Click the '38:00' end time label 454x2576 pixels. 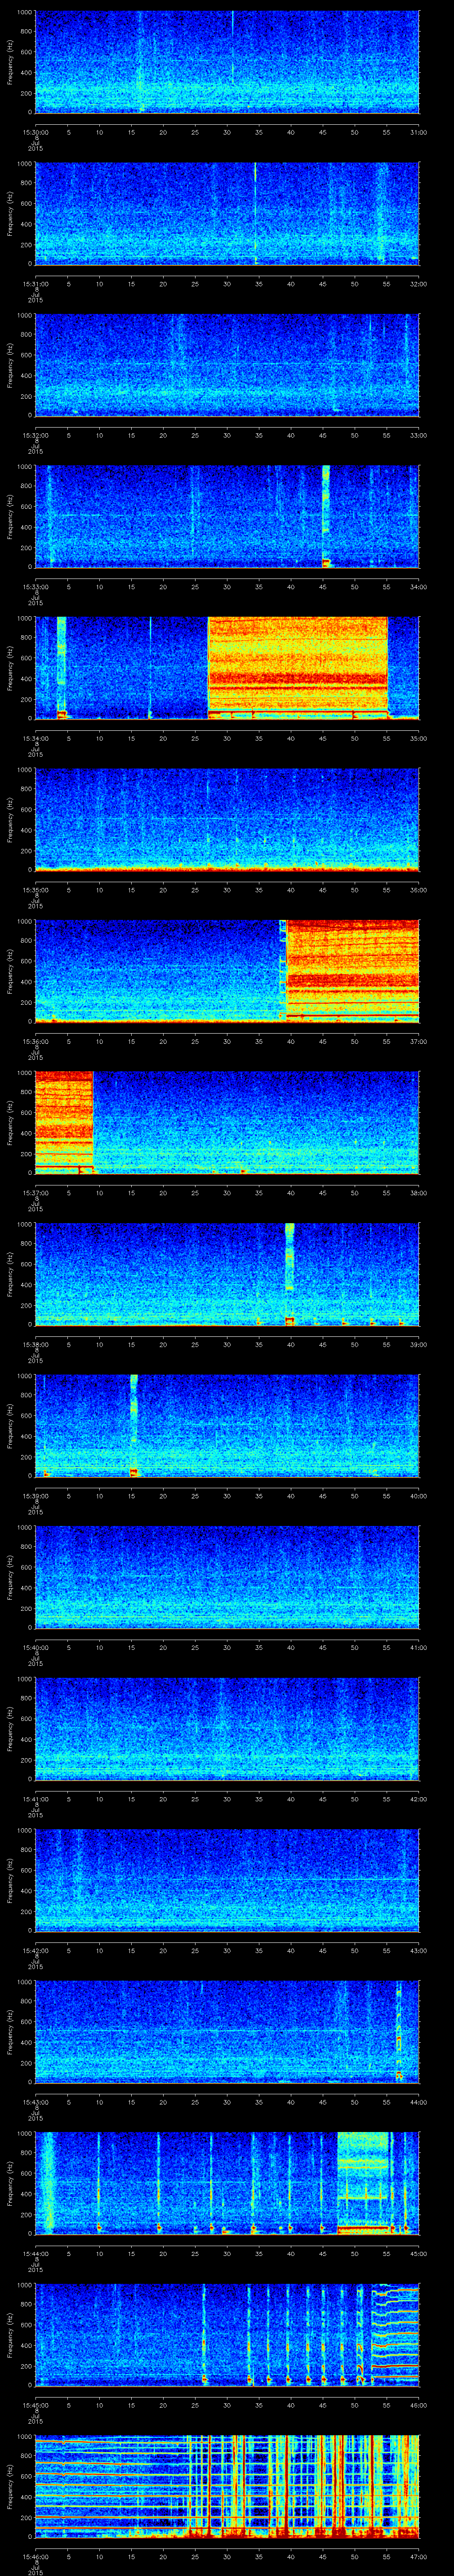point(418,1193)
